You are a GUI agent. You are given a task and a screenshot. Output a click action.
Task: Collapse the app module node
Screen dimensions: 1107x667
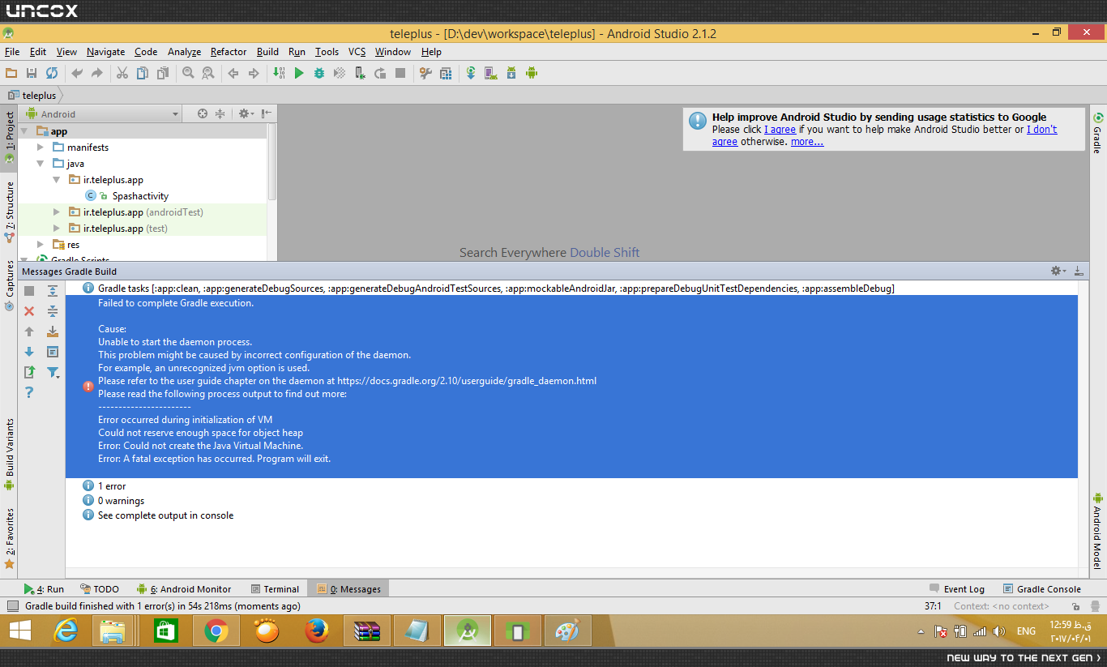pos(25,131)
